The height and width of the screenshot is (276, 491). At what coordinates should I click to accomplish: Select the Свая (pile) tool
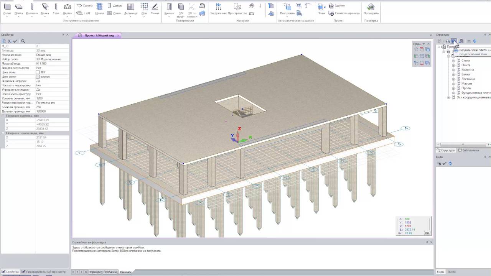pos(56,9)
